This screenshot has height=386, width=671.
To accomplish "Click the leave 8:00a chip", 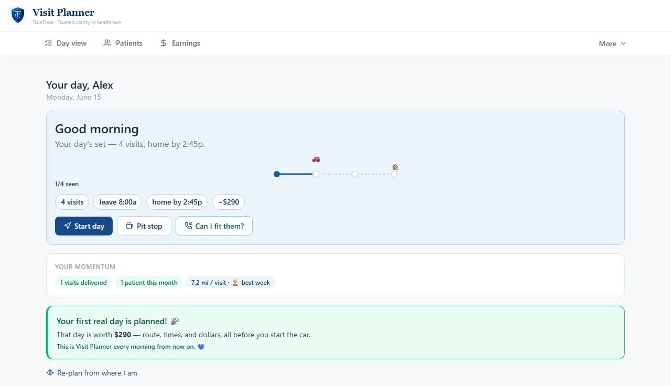I will 117,202.
